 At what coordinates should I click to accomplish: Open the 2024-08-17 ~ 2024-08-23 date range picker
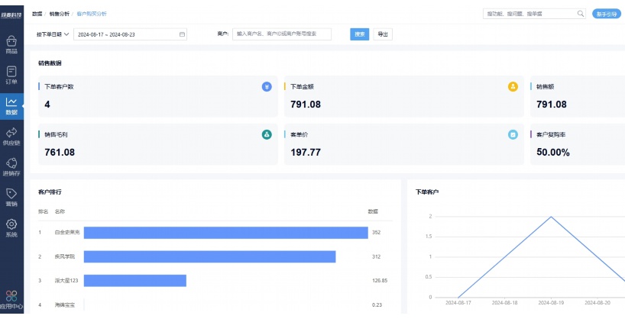point(126,34)
